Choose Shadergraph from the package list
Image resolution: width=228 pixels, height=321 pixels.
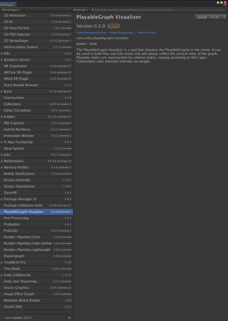coord(14,256)
